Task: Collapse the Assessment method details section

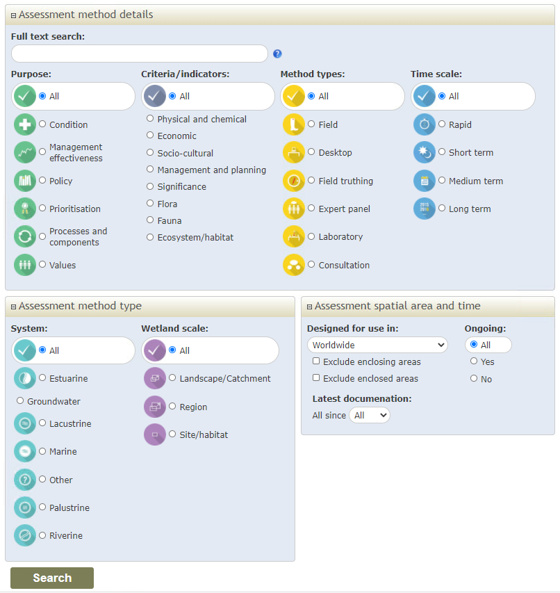Action: 13,15
